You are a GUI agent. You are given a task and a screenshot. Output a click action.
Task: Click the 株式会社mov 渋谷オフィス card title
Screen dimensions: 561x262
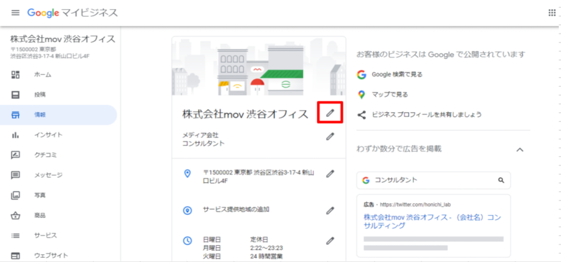coord(245,114)
